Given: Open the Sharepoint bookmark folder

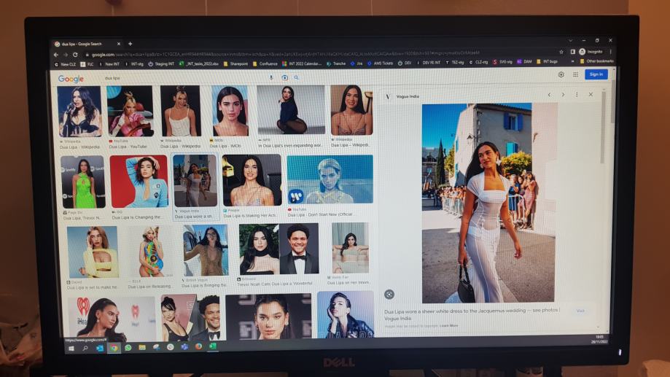Looking at the screenshot, I should pos(235,63).
